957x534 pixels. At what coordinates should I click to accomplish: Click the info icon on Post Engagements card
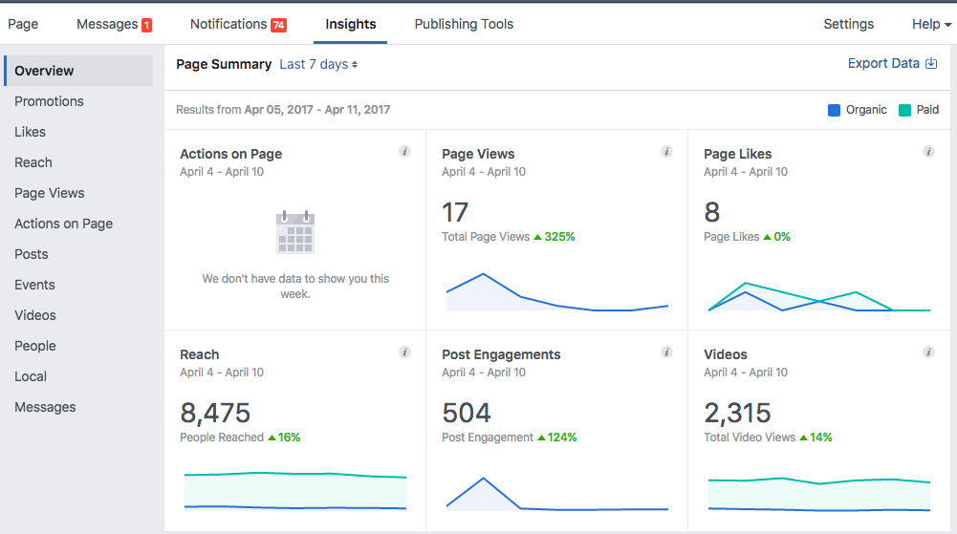click(x=666, y=352)
